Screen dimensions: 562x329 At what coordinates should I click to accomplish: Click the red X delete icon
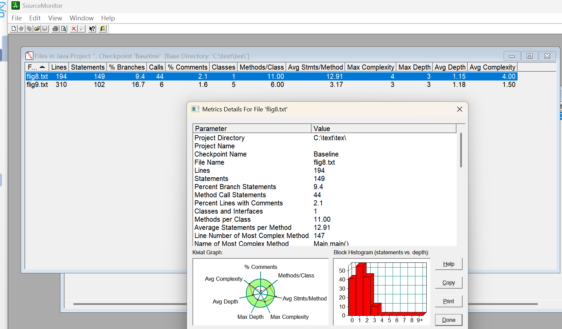point(74,29)
